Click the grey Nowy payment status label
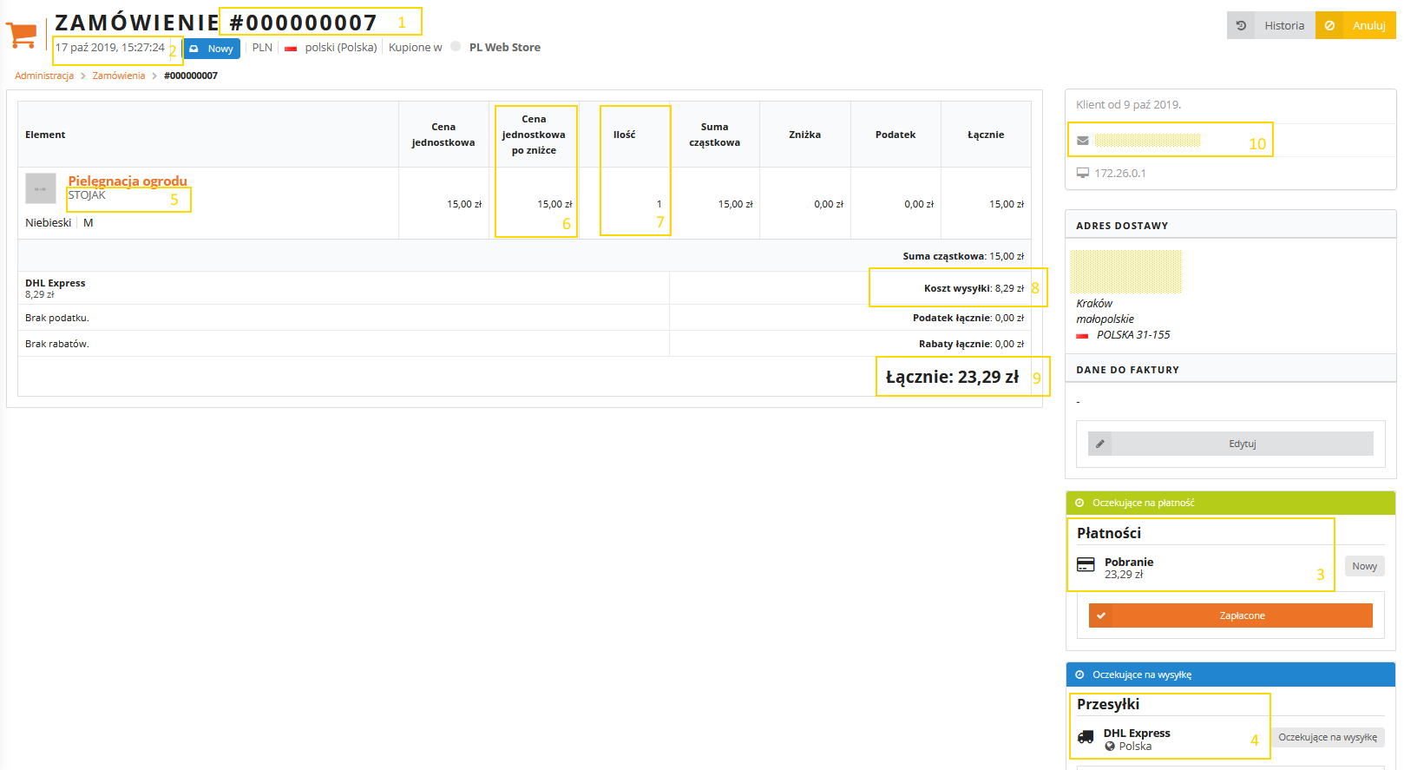Viewport: 1404px width, 770px height. (1364, 566)
